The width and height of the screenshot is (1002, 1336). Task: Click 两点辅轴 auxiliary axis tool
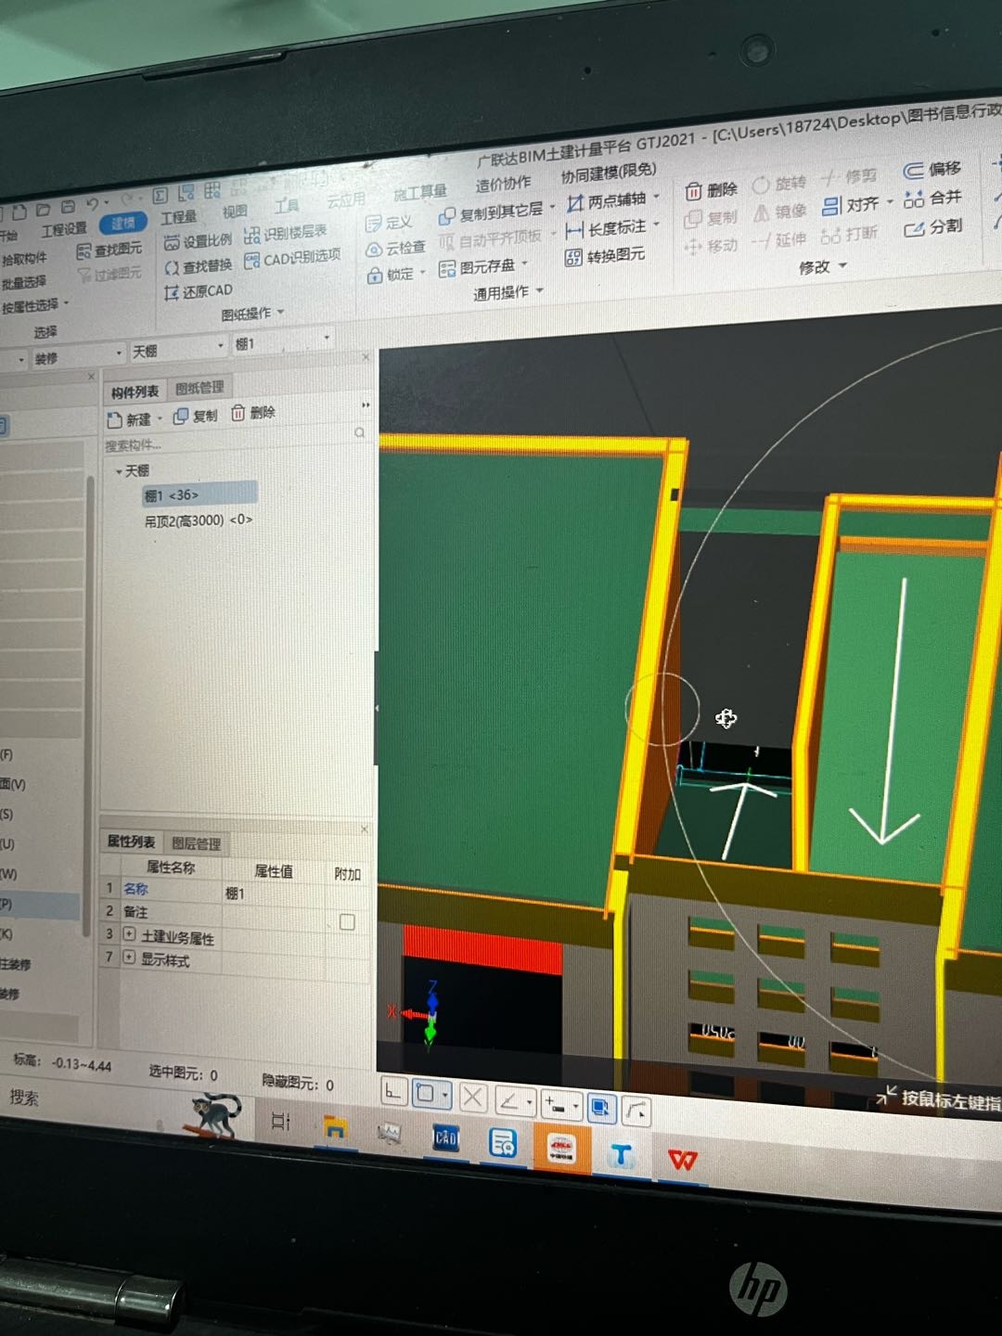[x=612, y=200]
